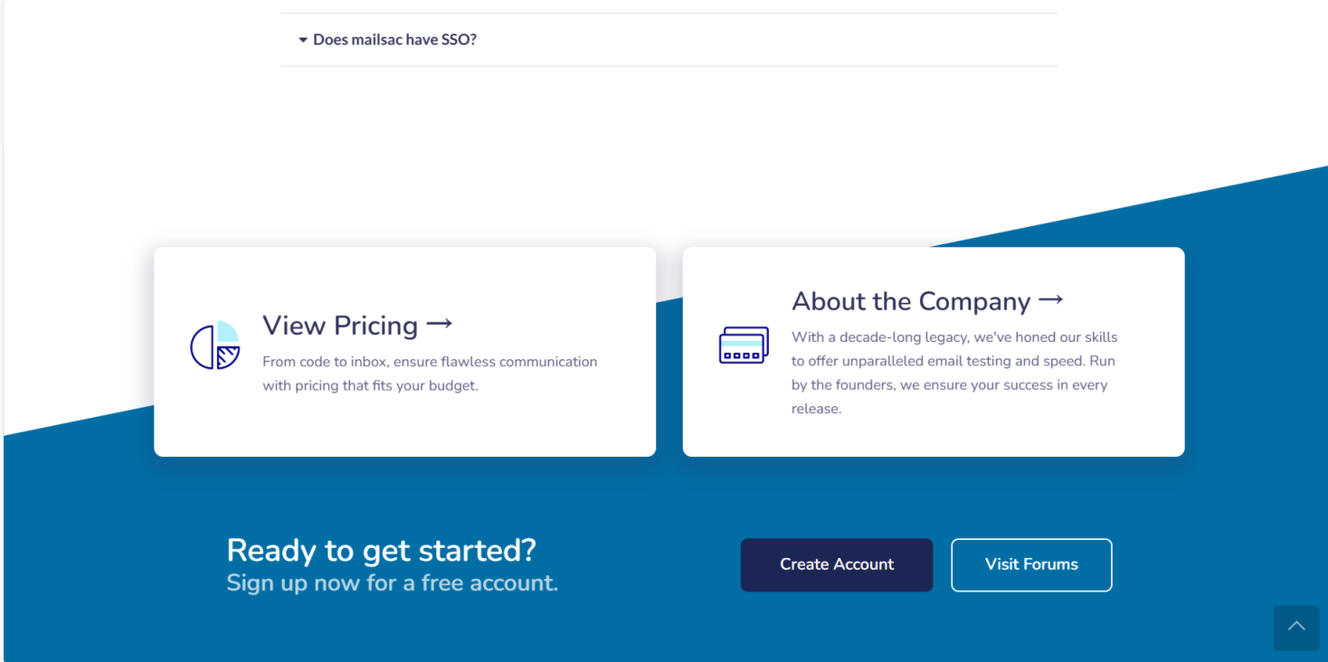Click the scroll-to-top arrow button
Screen dimensions: 1328x662
[x=1295, y=627]
